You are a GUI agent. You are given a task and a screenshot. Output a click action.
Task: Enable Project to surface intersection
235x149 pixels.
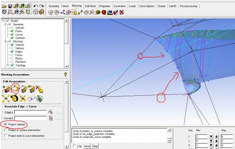pyautogui.click(x=6, y=130)
